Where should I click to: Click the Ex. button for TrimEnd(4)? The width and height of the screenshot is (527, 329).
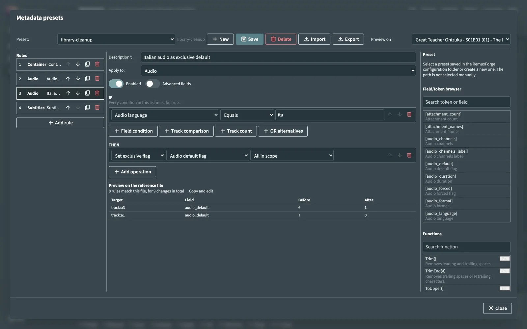coord(505,271)
